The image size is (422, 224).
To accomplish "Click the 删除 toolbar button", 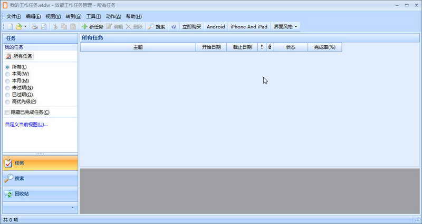I will coord(135,27).
